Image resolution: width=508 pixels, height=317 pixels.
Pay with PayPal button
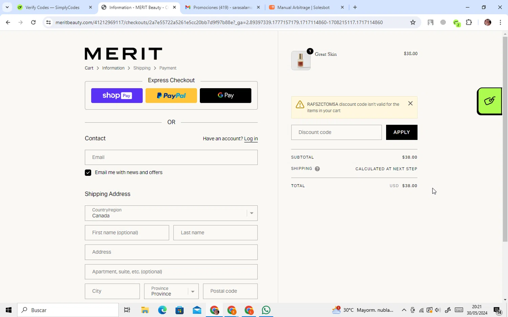click(x=171, y=95)
